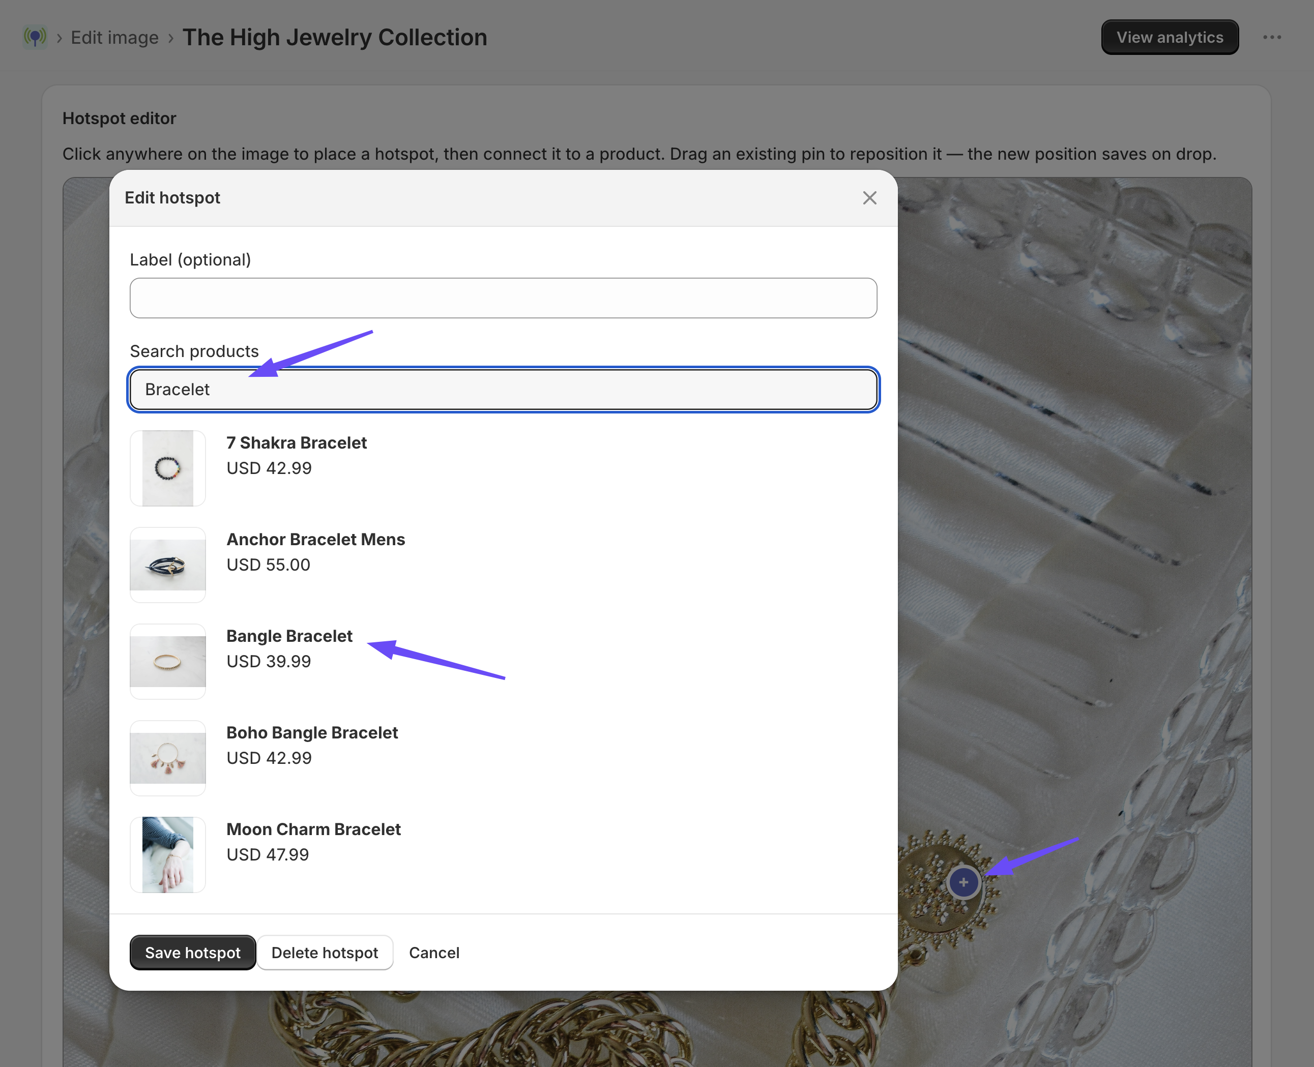This screenshot has height=1067, width=1314.
Task: Select 7 Shakra Bracelet thumbnail
Action: [168, 468]
